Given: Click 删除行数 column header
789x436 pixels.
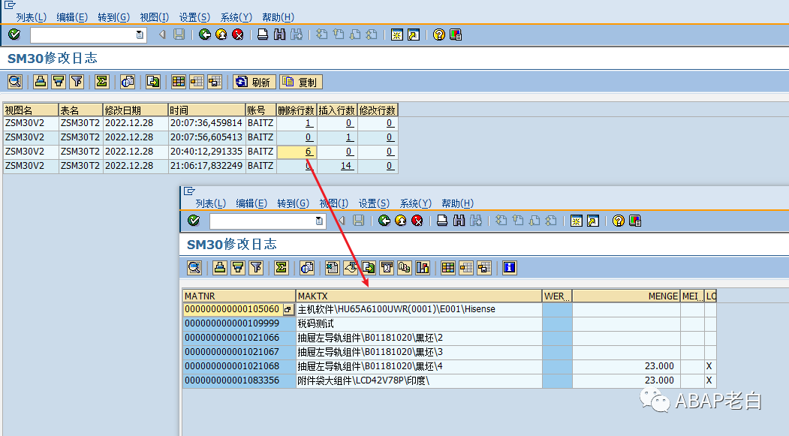Looking at the screenshot, I should pos(297,110).
